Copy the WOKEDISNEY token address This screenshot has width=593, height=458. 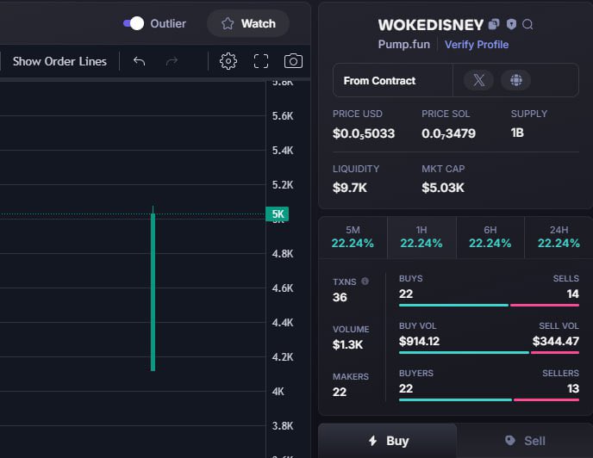coord(494,25)
